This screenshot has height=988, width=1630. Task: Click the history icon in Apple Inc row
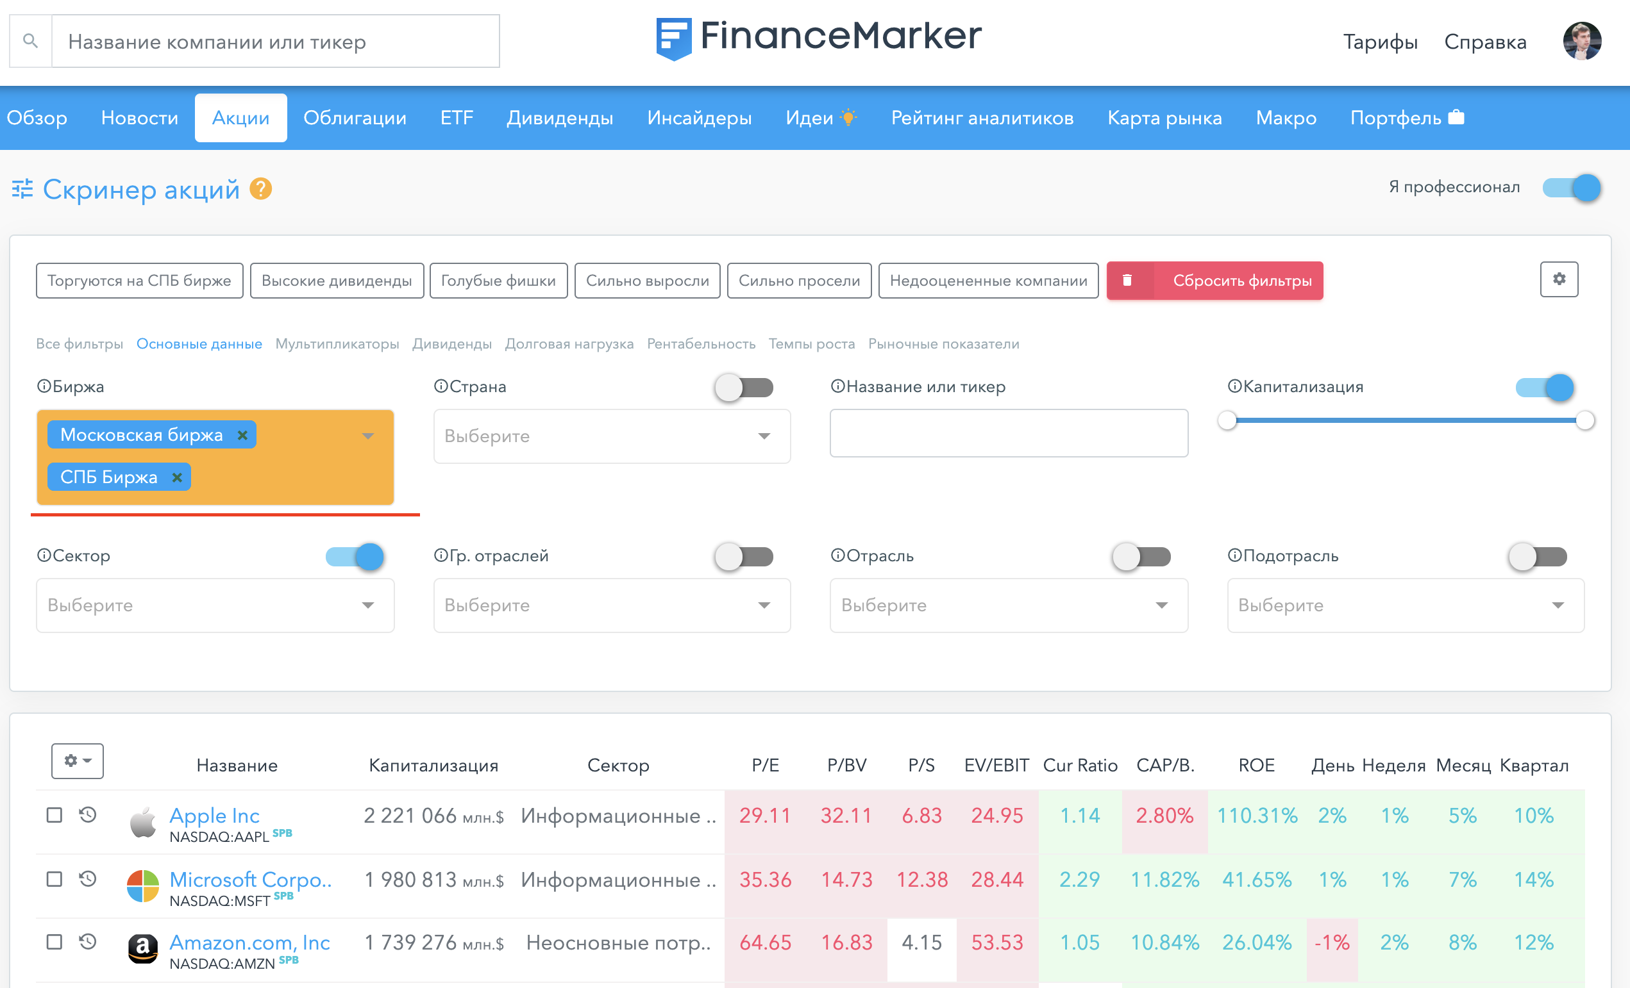pyautogui.click(x=87, y=815)
